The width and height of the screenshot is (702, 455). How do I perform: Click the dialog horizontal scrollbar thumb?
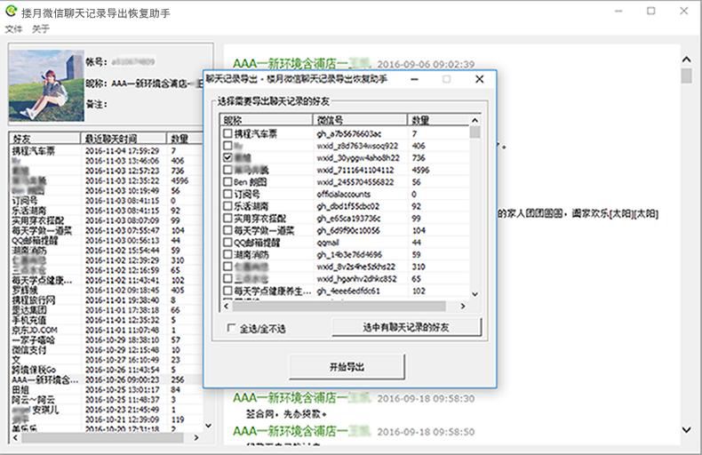(339, 306)
